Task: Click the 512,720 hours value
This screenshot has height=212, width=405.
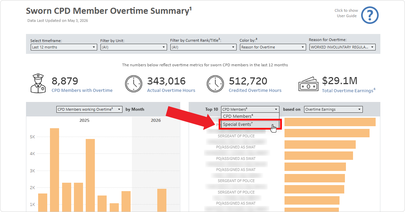Action: pyautogui.click(x=248, y=81)
